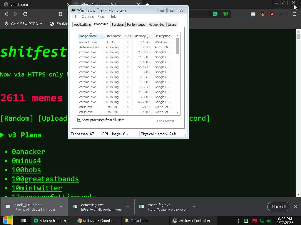Bookmark the page with the bookmark icon
Image resolution: width=301 pixels, height=225 pixels.
tap(61, 14)
